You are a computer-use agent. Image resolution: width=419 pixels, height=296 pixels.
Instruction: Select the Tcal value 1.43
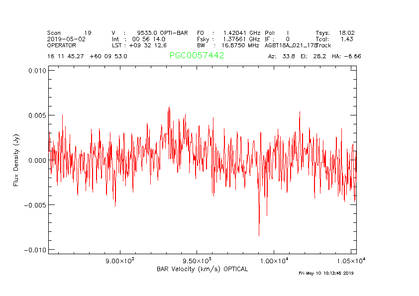(x=347, y=39)
